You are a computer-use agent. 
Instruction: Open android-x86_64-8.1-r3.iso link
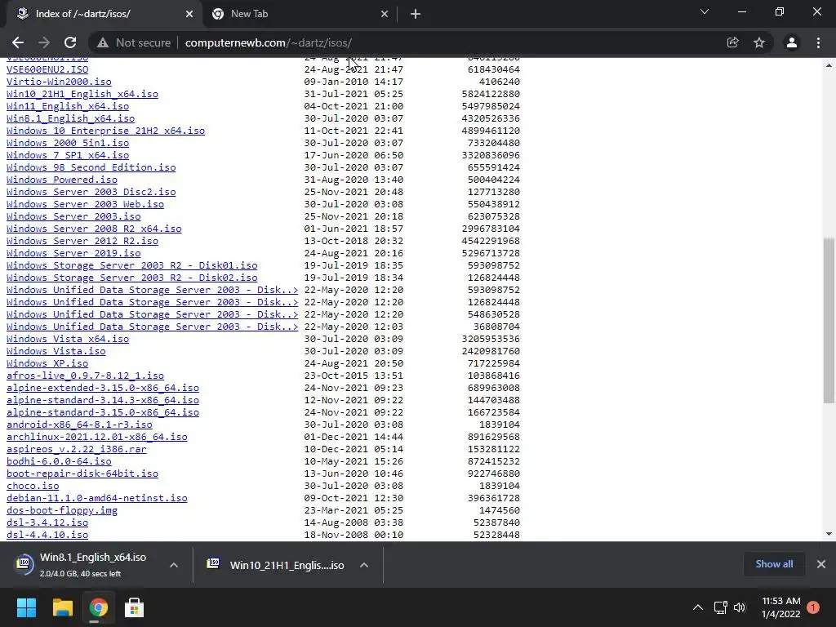click(x=79, y=425)
